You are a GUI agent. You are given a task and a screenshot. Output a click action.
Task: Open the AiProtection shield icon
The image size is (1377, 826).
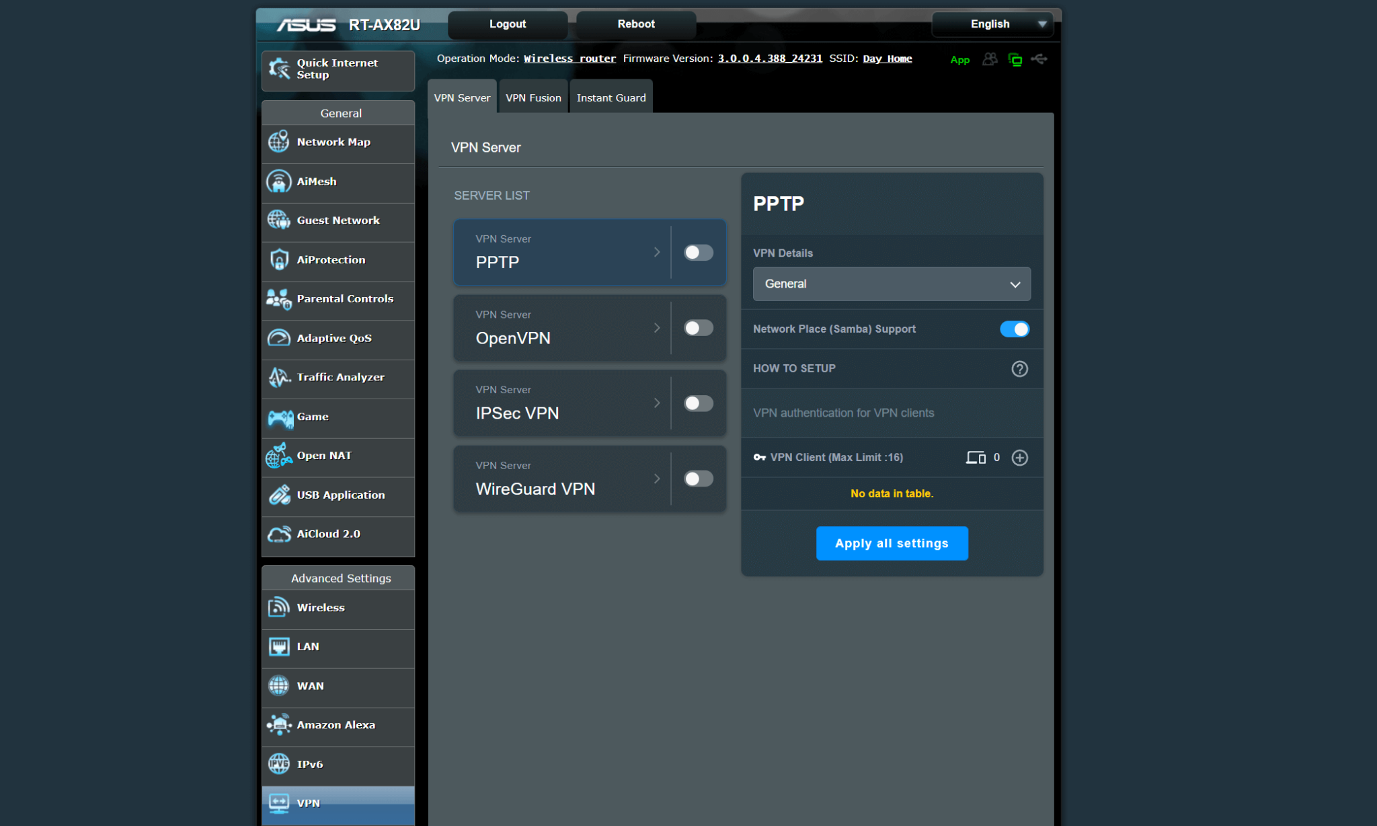pos(279,259)
